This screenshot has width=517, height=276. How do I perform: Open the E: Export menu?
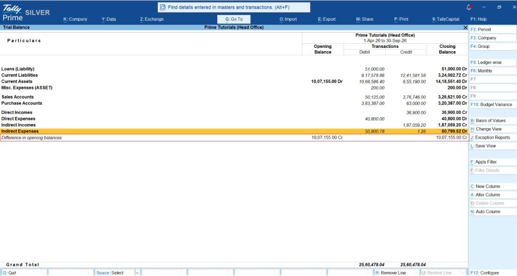pos(327,19)
